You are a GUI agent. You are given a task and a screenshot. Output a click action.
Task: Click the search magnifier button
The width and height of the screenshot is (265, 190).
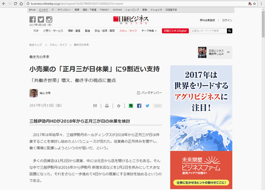point(229,31)
